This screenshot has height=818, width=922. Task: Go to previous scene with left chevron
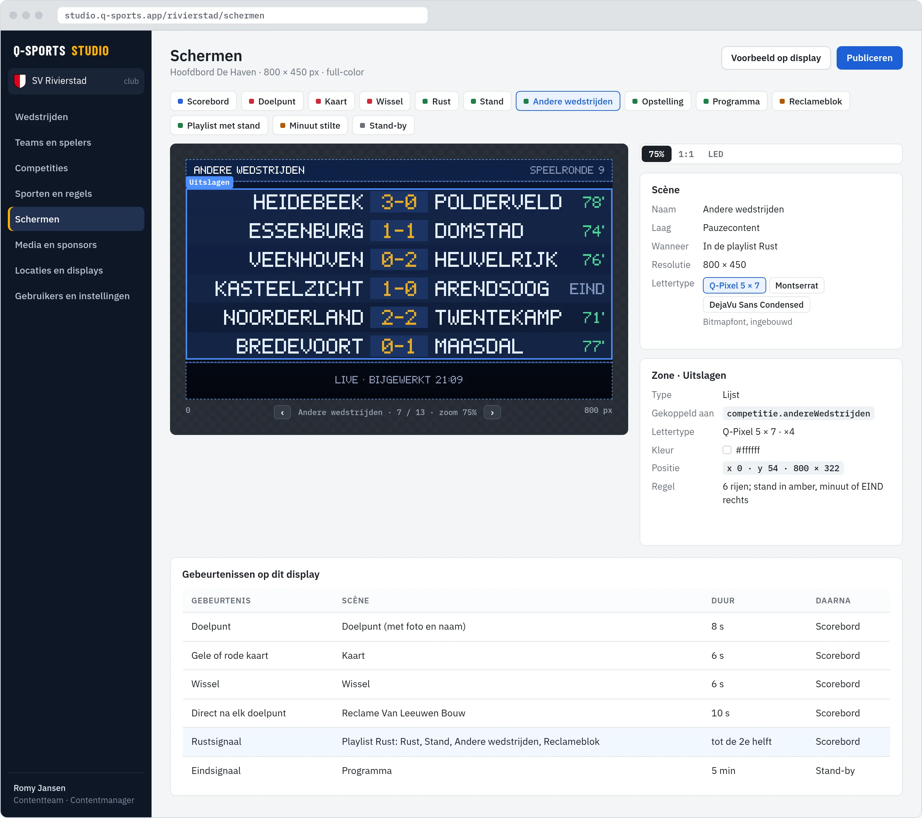tap(282, 413)
